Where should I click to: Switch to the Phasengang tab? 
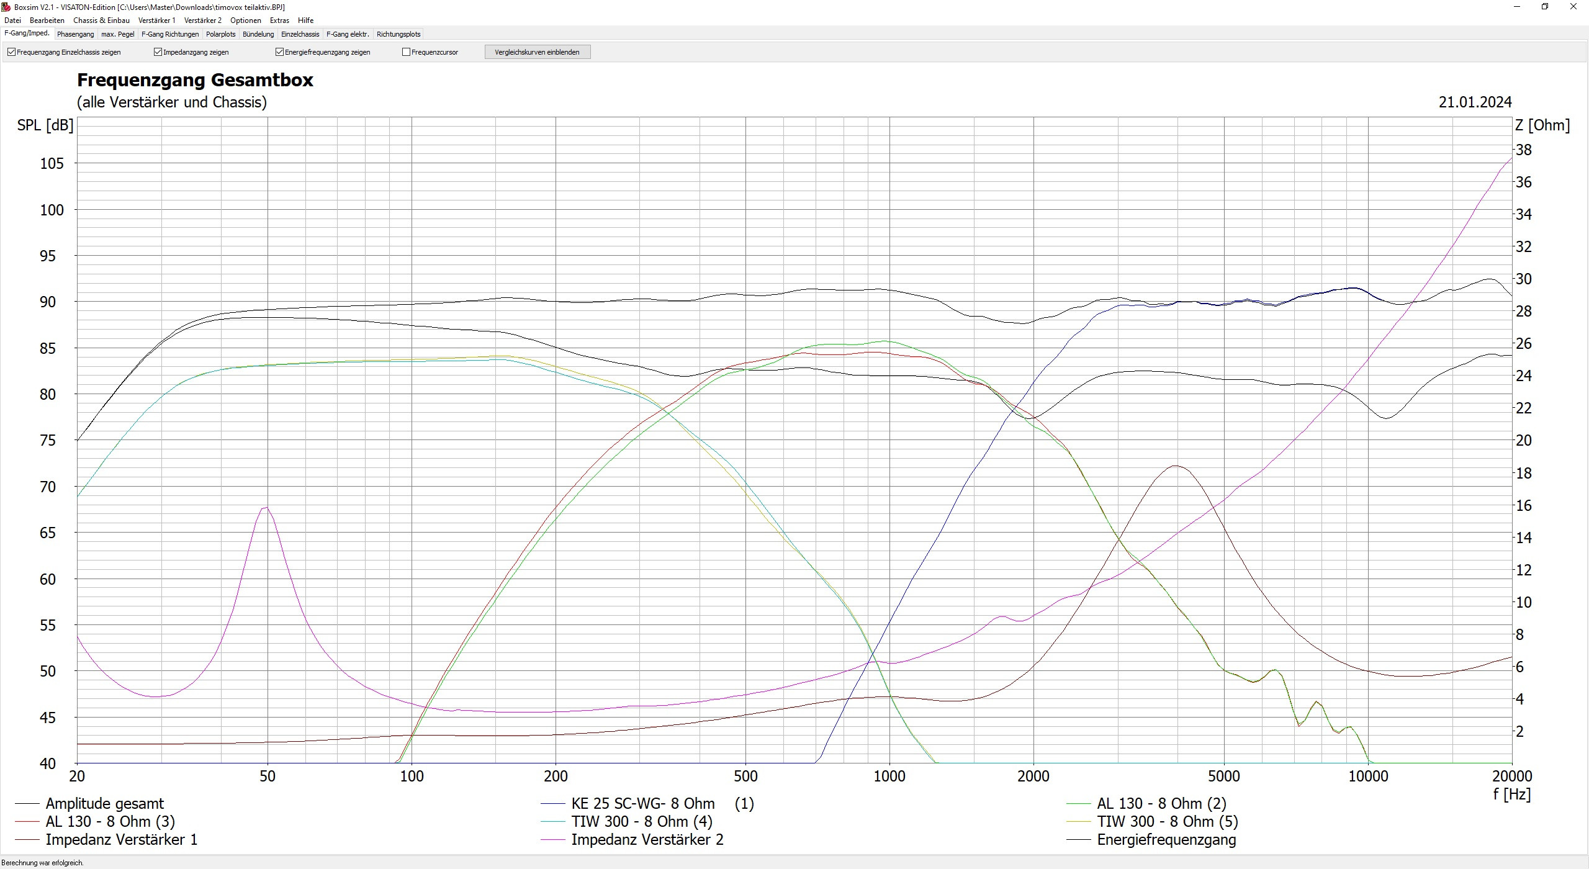click(x=75, y=34)
